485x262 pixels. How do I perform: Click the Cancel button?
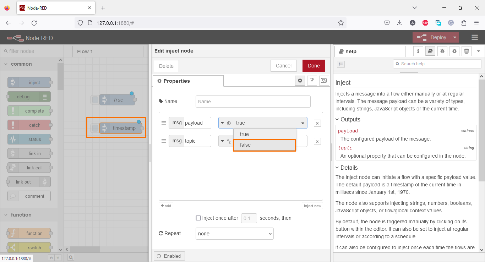284,66
